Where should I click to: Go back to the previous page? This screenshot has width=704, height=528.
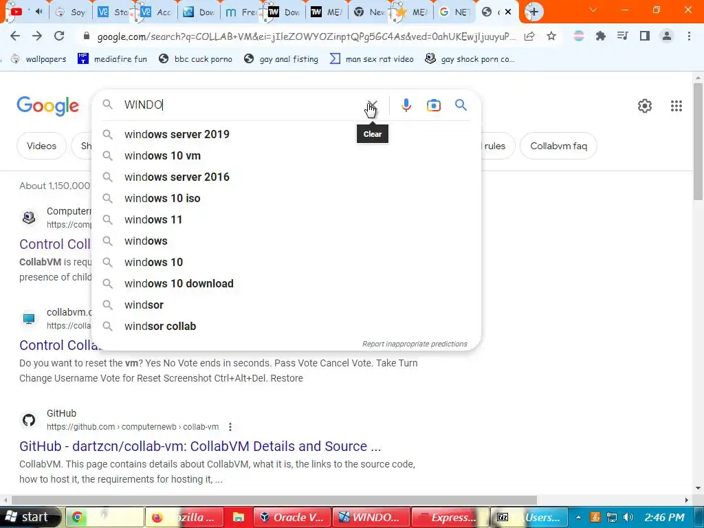(15, 36)
